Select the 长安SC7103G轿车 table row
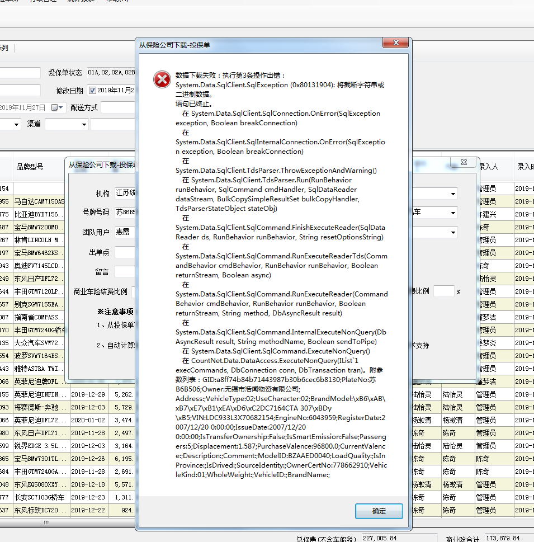Image resolution: width=534 pixels, height=542 pixels. tap(39, 497)
